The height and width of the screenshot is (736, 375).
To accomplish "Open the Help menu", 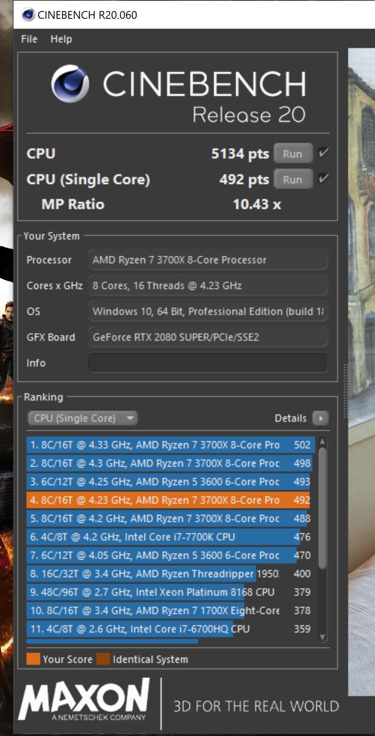I will [61, 39].
